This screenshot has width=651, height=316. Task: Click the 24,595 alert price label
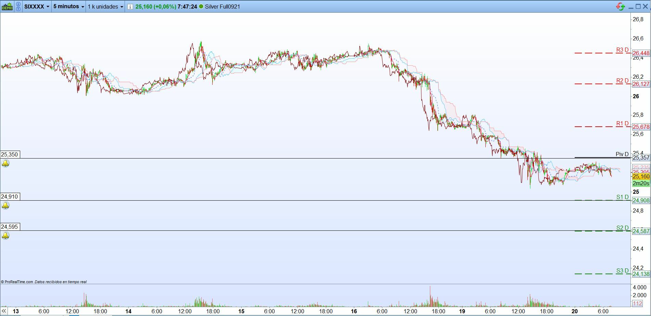pos(10,227)
